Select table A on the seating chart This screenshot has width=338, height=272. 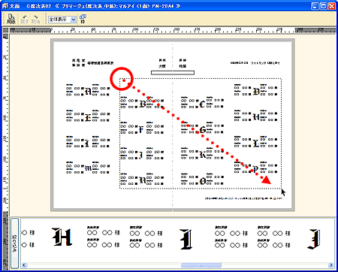click(x=88, y=91)
